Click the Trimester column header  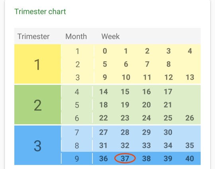[33, 37]
